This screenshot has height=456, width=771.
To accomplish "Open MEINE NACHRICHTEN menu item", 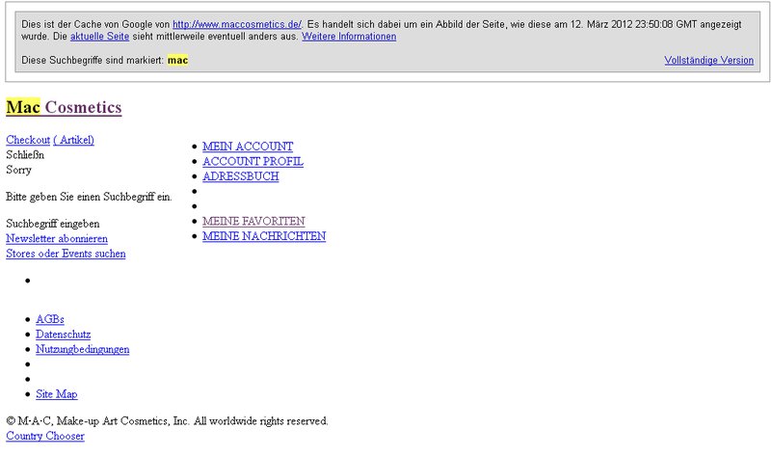I will pyautogui.click(x=264, y=236).
